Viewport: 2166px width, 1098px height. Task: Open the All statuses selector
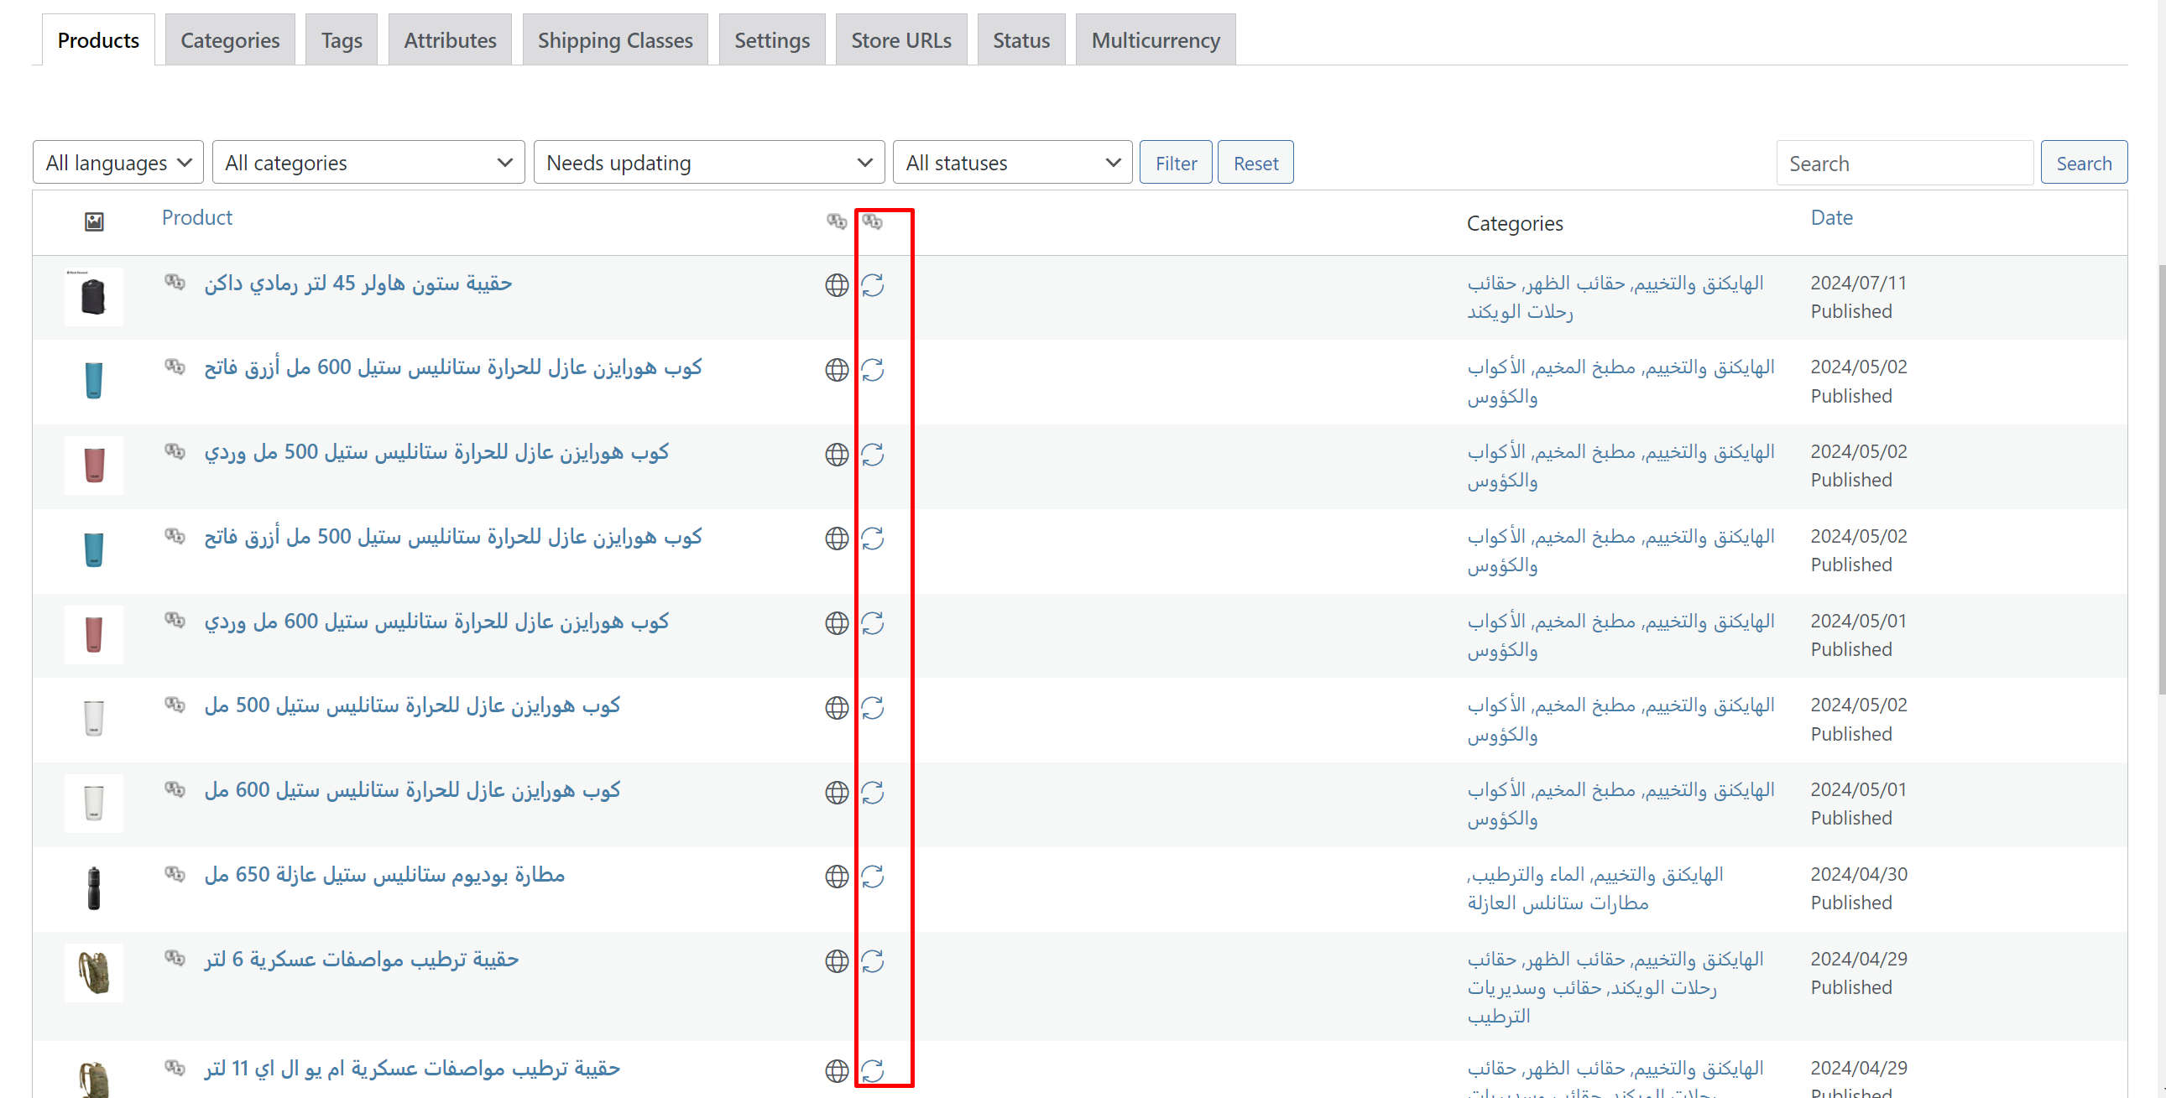[x=1011, y=163]
